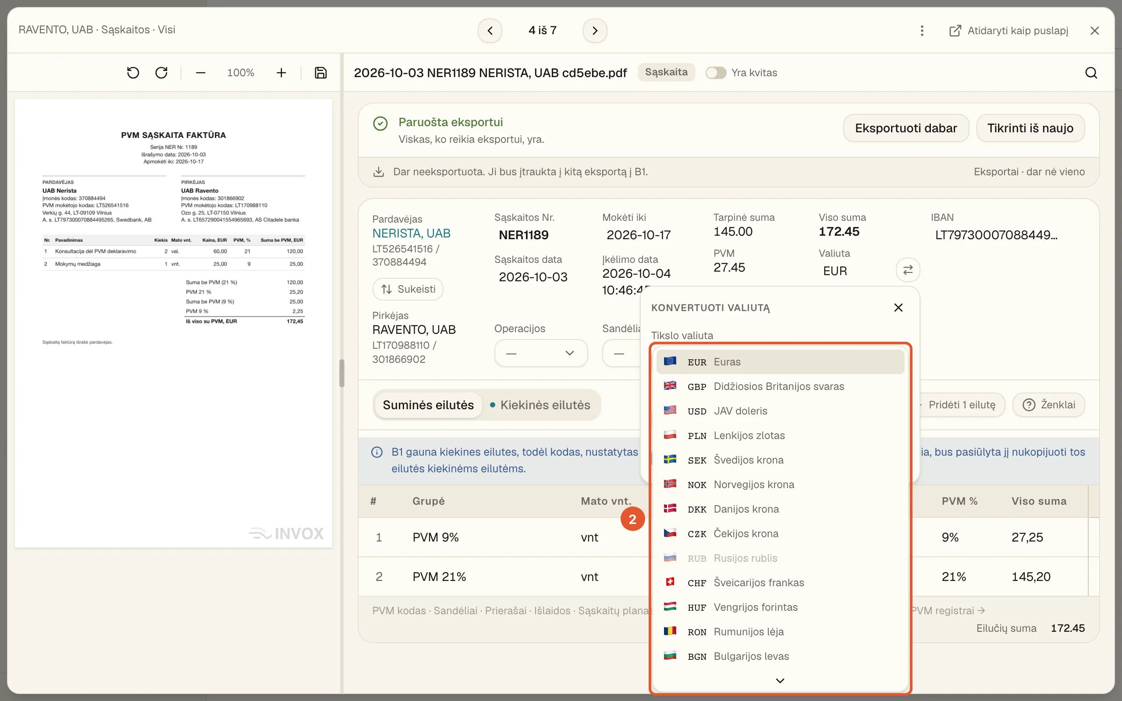Zoom in the PDF preview

[x=281, y=73]
